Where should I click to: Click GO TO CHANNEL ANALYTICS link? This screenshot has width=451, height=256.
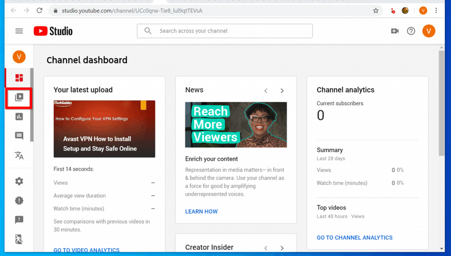355,237
